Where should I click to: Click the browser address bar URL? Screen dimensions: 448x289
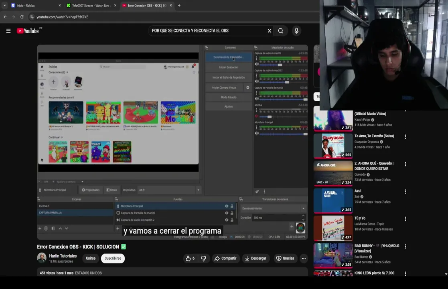[x=62, y=17]
